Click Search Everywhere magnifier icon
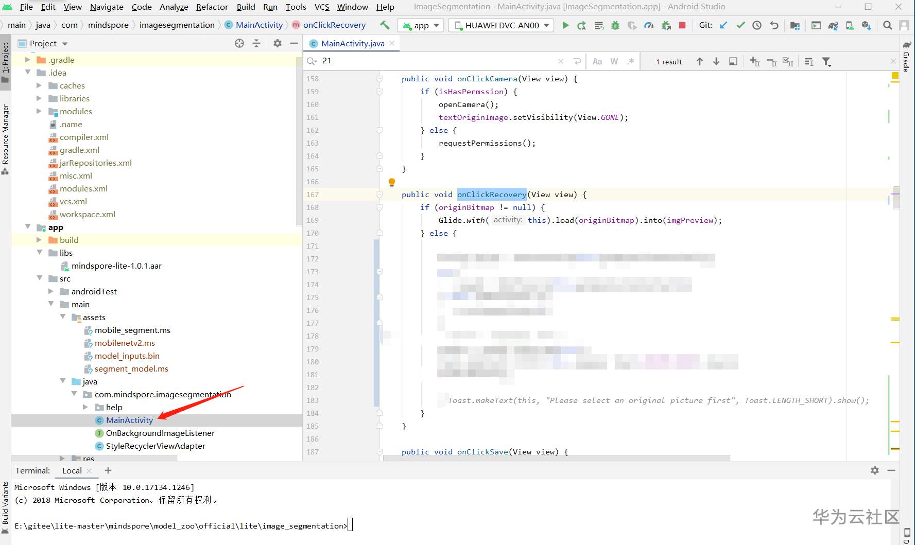915x545 pixels. pyautogui.click(x=887, y=25)
